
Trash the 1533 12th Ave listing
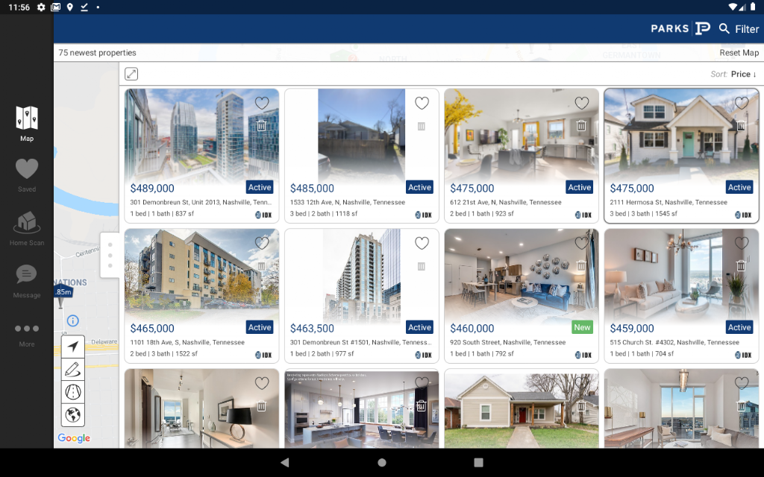pos(422,127)
